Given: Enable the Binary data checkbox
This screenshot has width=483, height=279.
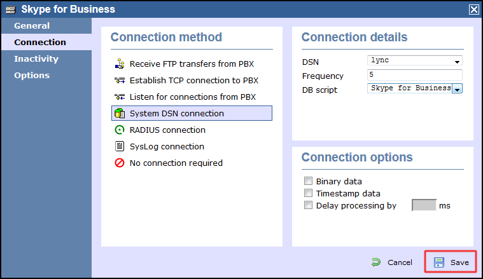Looking at the screenshot, I should pyautogui.click(x=309, y=181).
